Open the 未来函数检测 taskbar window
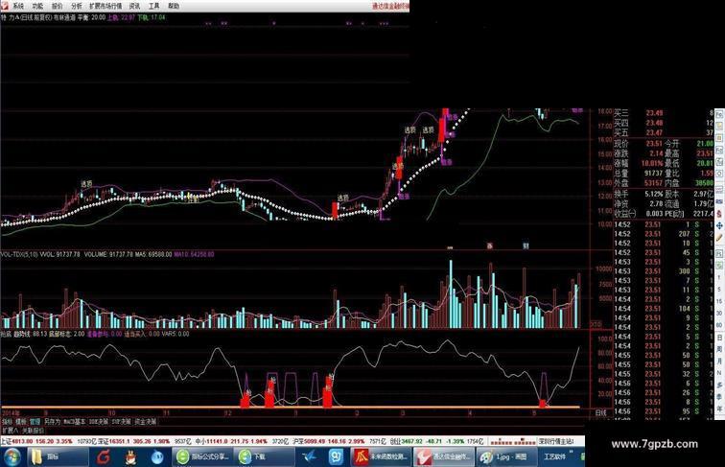This screenshot has width=725, height=467. pyautogui.click(x=381, y=457)
